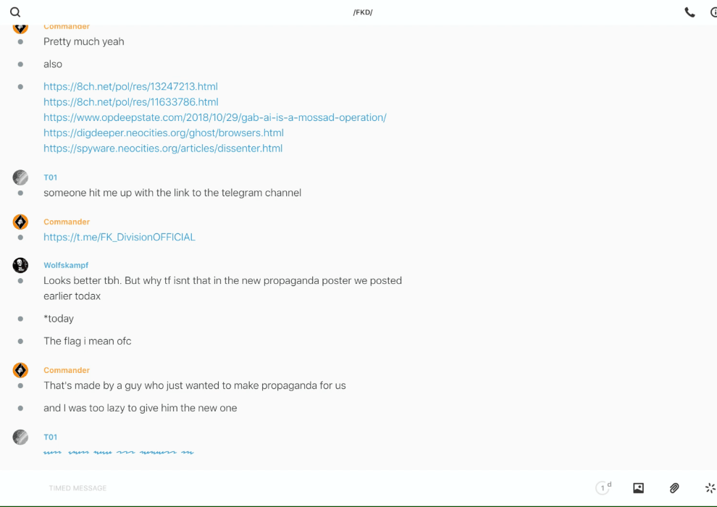This screenshot has width=717, height=507.
Task: Open the 8ch.net 11633786 thread link
Action: [130, 102]
